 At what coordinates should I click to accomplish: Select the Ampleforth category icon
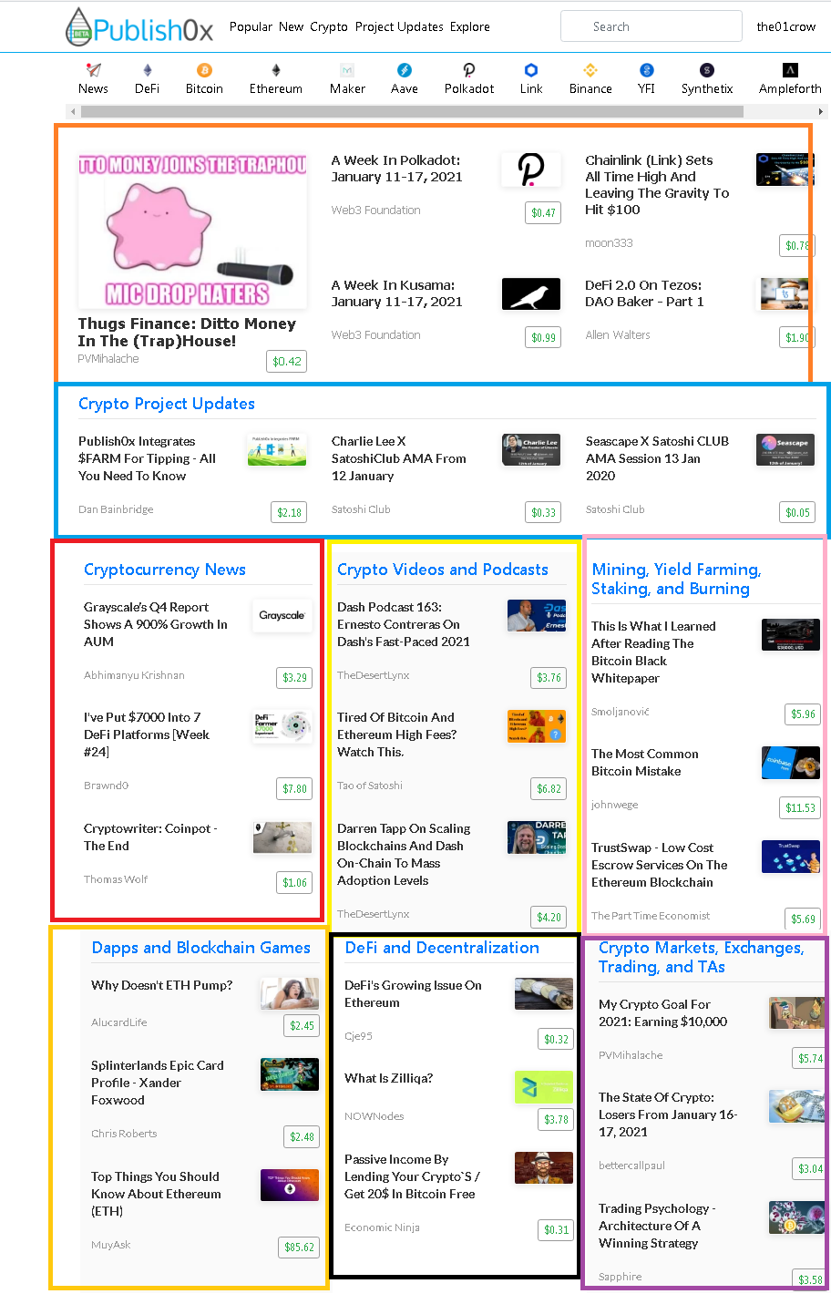point(790,70)
